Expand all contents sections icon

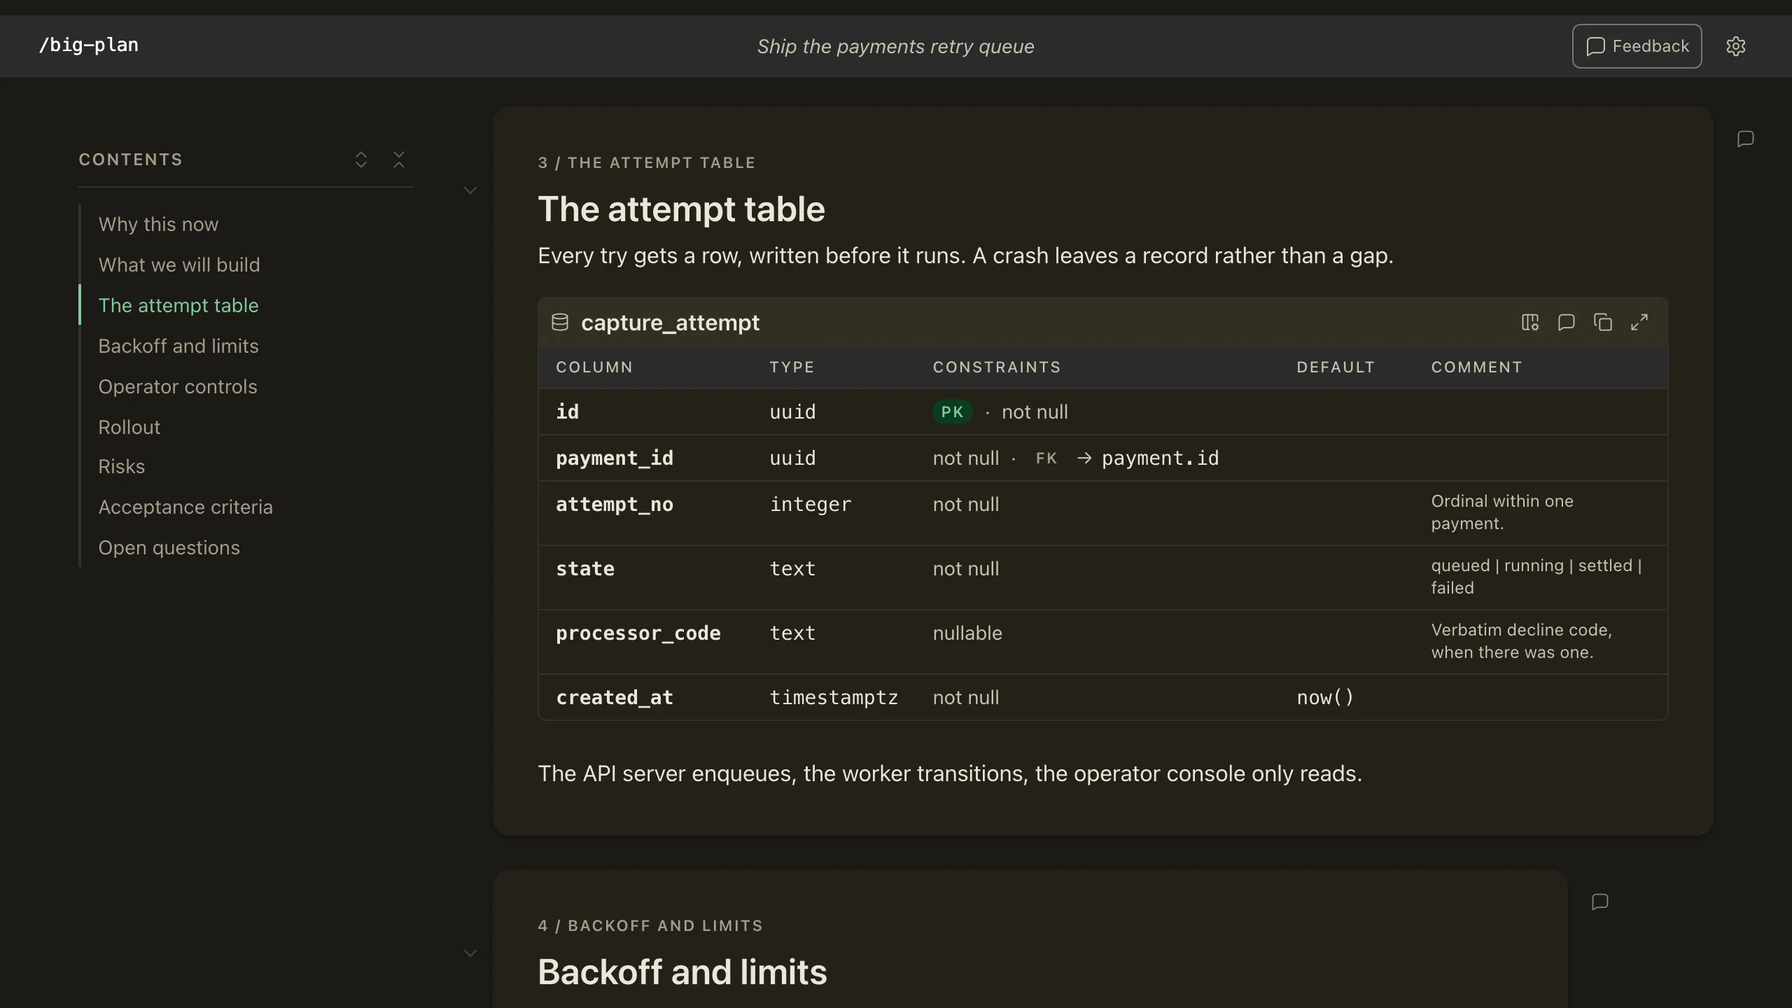(x=361, y=160)
